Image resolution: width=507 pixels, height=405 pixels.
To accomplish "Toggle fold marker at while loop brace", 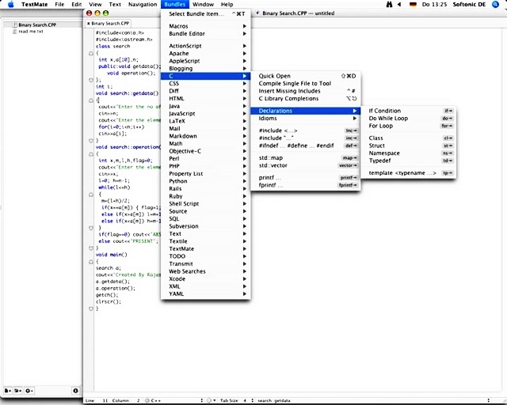I will click(x=91, y=195).
